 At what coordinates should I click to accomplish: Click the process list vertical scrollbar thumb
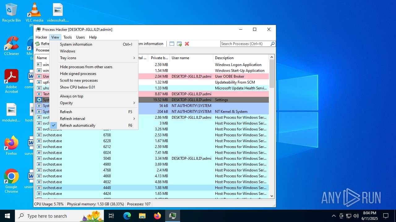(272, 74)
